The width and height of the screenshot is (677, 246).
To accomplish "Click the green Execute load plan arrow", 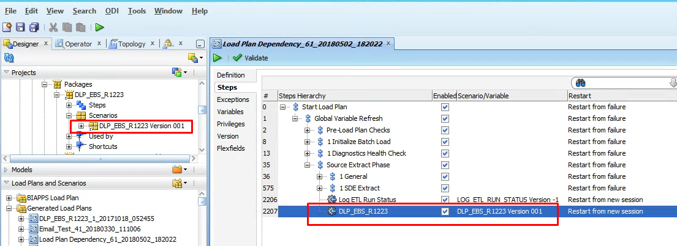I will click(x=217, y=58).
